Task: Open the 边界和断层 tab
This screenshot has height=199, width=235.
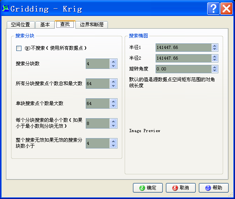Action: (x=92, y=25)
